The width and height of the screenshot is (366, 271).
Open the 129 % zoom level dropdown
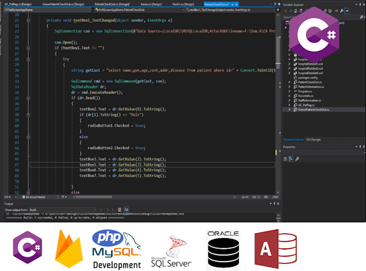tap(11, 197)
